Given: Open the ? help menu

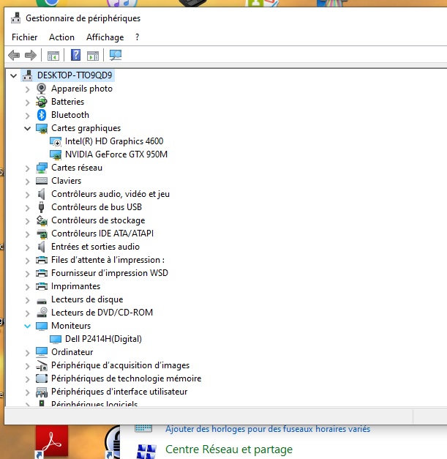Looking at the screenshot, I should tap(138, 37).
